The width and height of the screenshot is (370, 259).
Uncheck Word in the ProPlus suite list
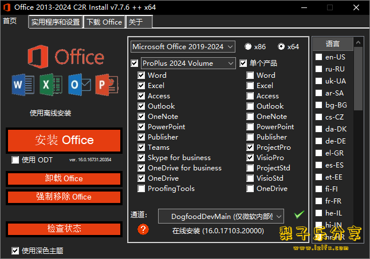point(141,75)
